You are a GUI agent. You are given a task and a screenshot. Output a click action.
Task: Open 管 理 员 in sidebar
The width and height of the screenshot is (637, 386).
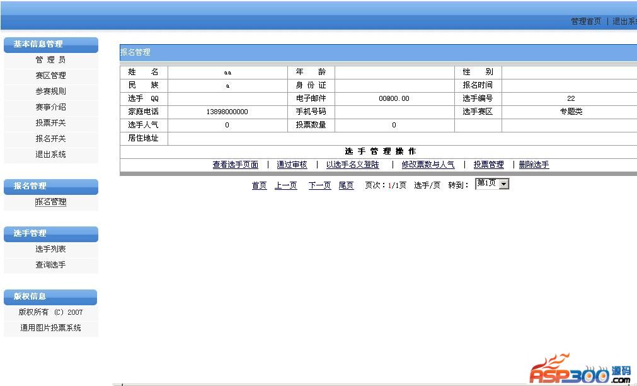pos(50,60)
